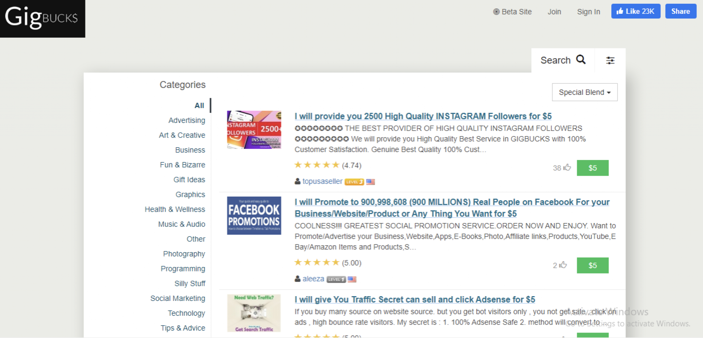This screenshot has height=338, width=703.
Task: Click the US flag icon beside aleeza
Action: click(x=352, y=279)
